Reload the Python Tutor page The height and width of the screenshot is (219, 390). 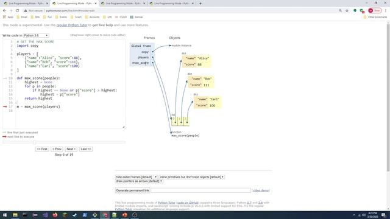18,11
